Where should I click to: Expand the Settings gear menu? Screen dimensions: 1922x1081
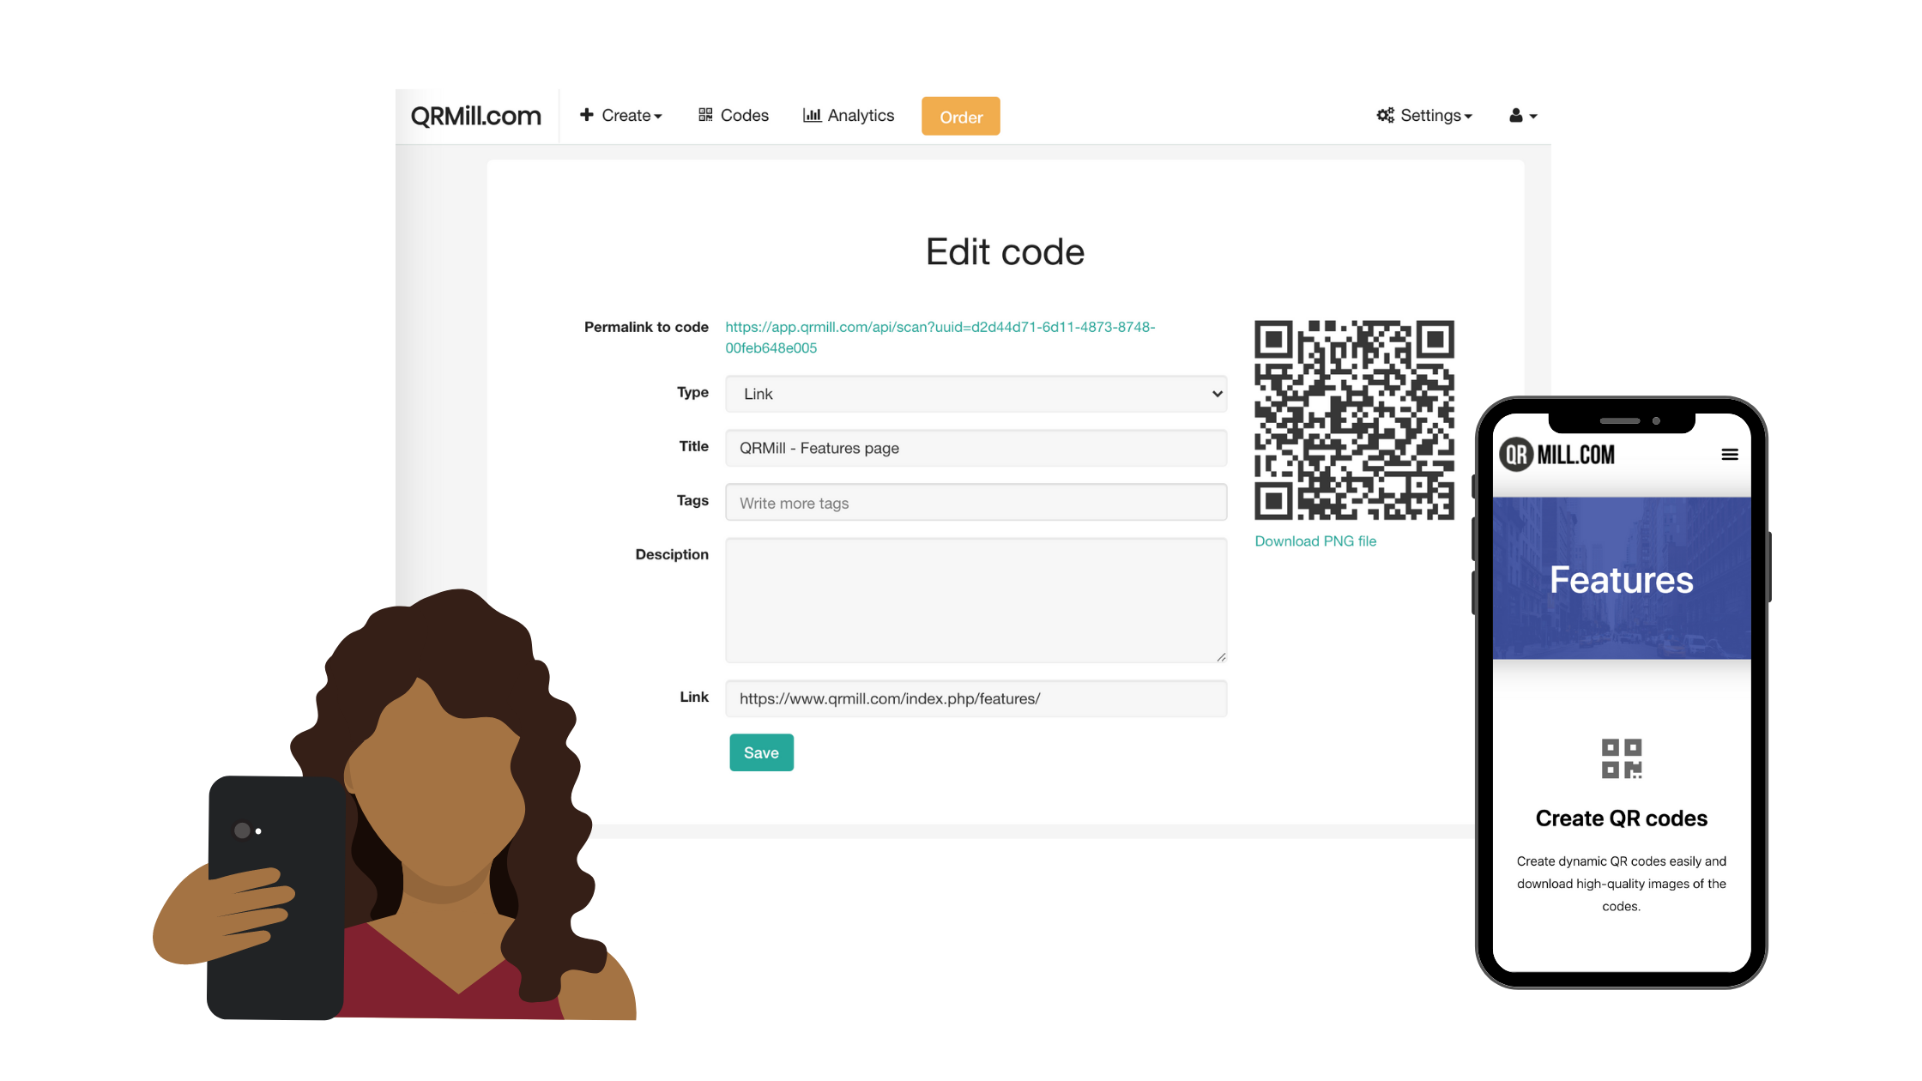(1425, 116)
